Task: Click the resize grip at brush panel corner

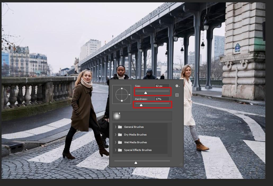Action: click(x=181, y=164)
